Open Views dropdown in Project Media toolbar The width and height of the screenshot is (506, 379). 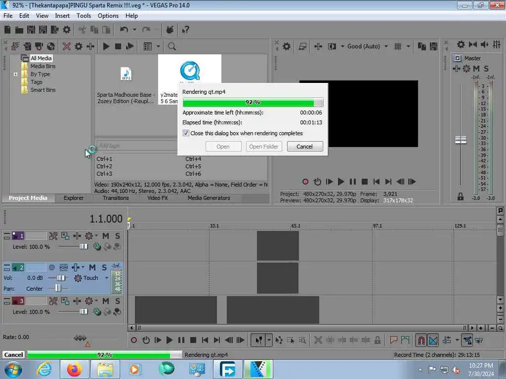(x=158, y=46)
